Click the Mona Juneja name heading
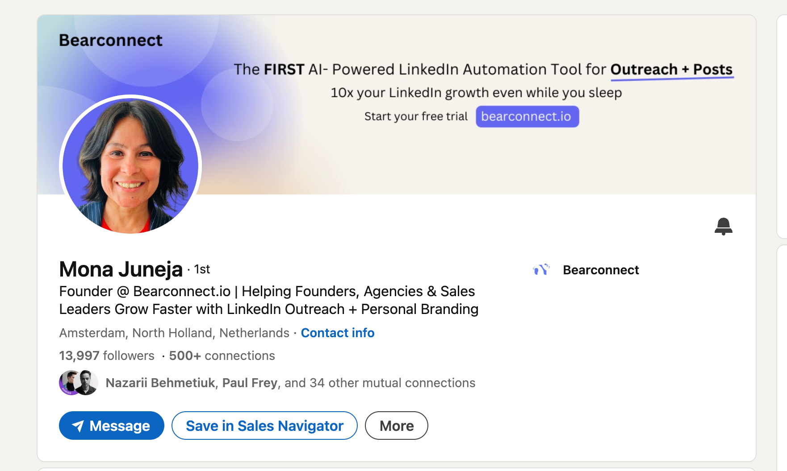787x471 pixels. (x=121, y=269)
